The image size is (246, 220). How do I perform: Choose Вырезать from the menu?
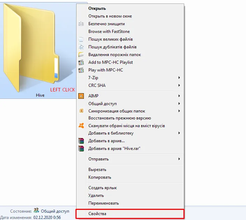click(130, 170)
